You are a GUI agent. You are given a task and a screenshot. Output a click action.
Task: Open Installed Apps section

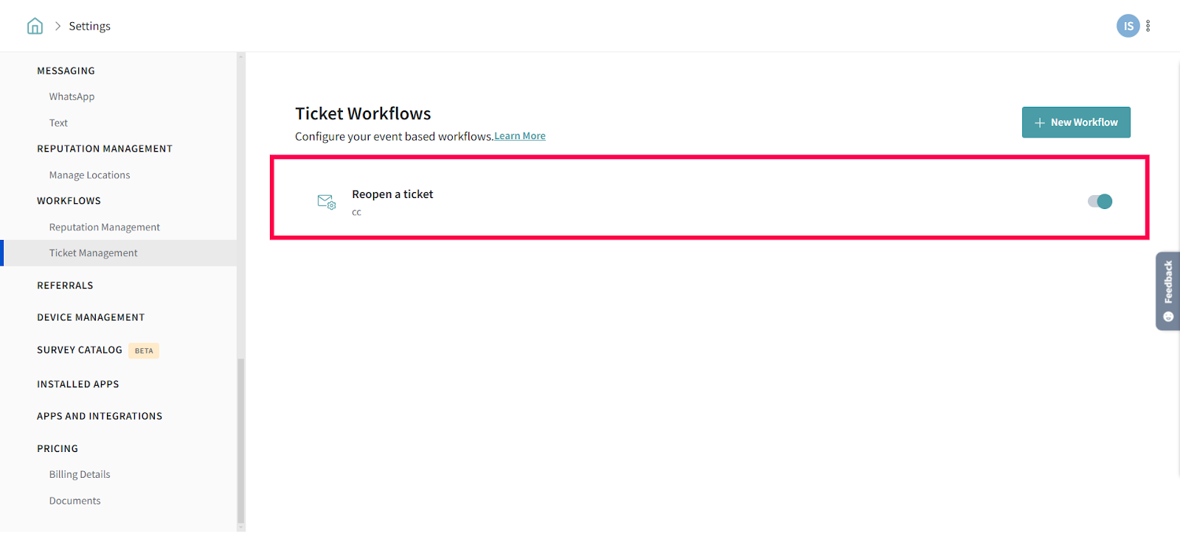click(x=77, y=384)
